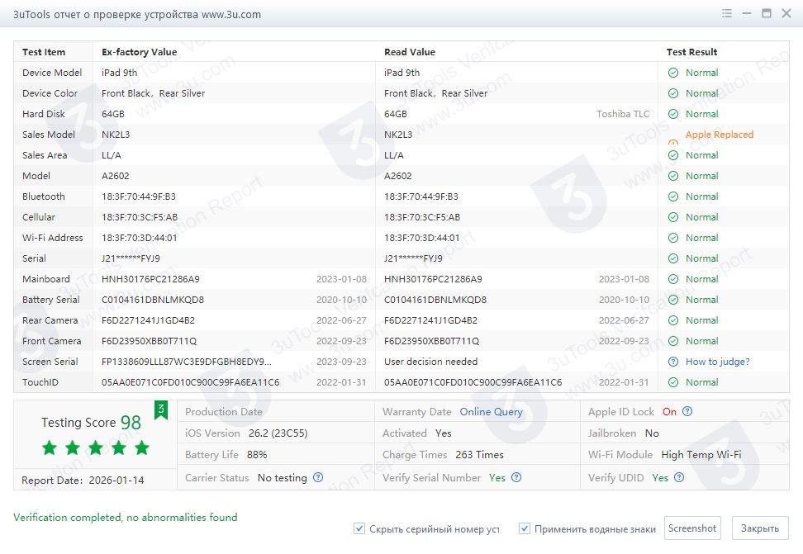
Task: Click the five-star rating under Testing Score
Action: click(96, 448)
